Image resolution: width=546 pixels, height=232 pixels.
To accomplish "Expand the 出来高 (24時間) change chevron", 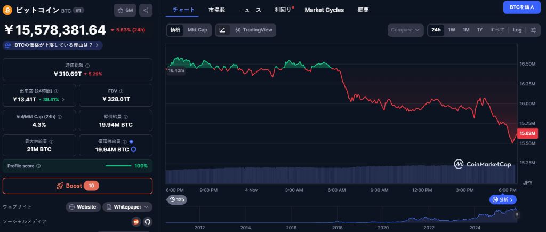I will point(63,99).
